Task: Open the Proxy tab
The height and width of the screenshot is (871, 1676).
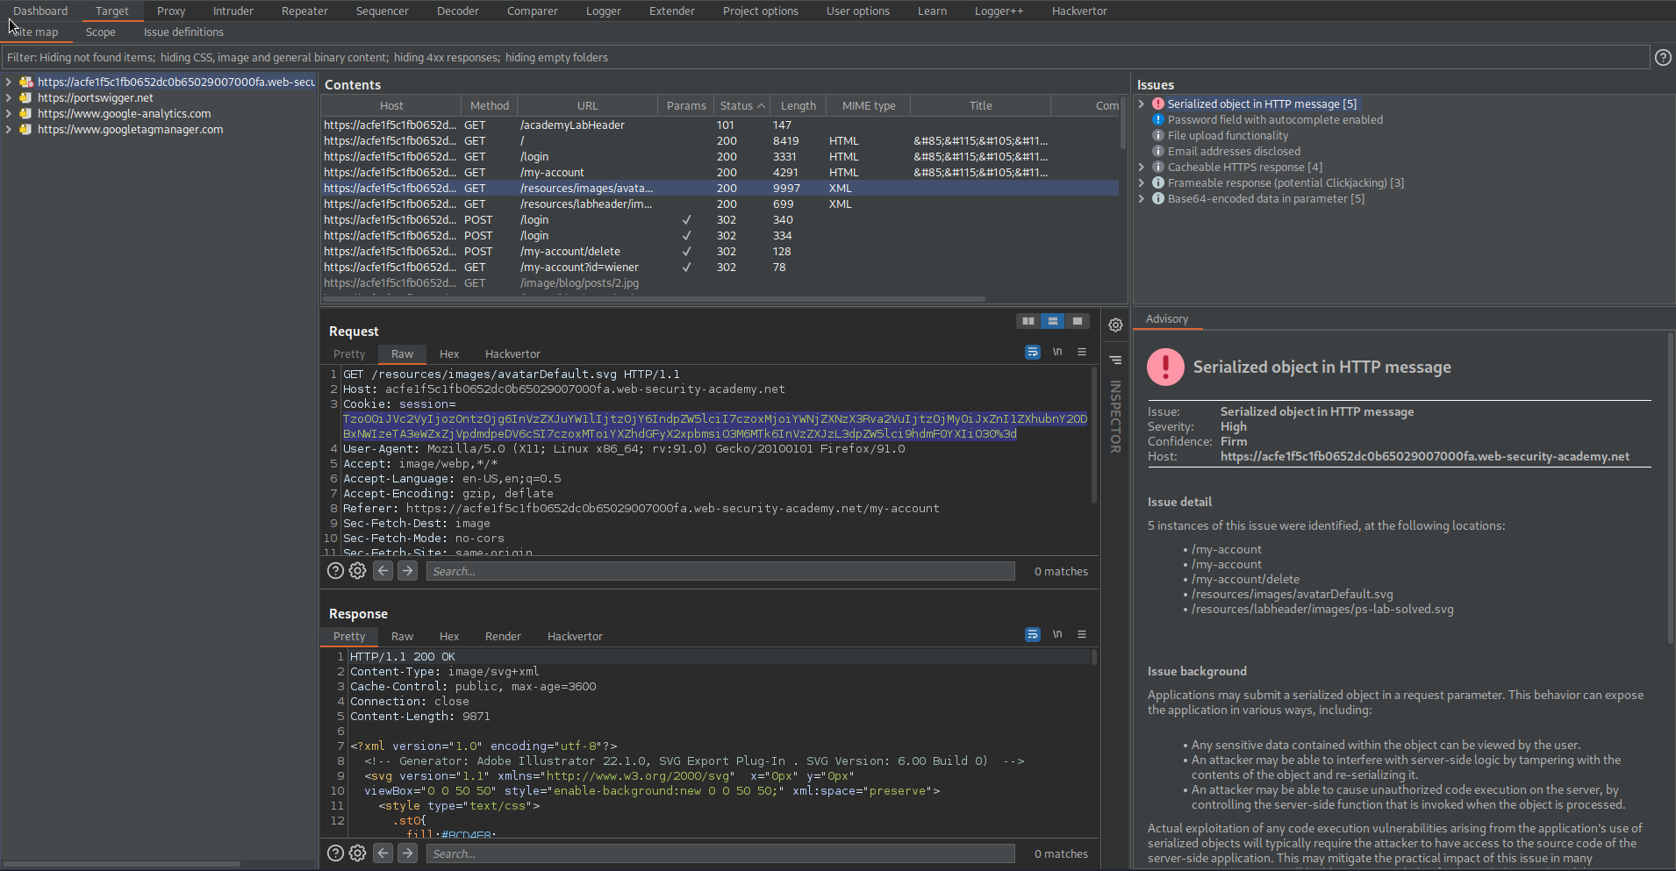Action: click(x=171, y=11)
